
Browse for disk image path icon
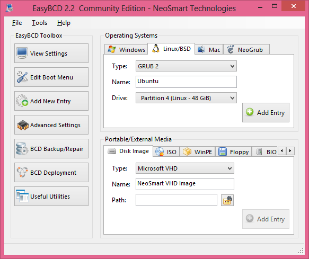227,200
